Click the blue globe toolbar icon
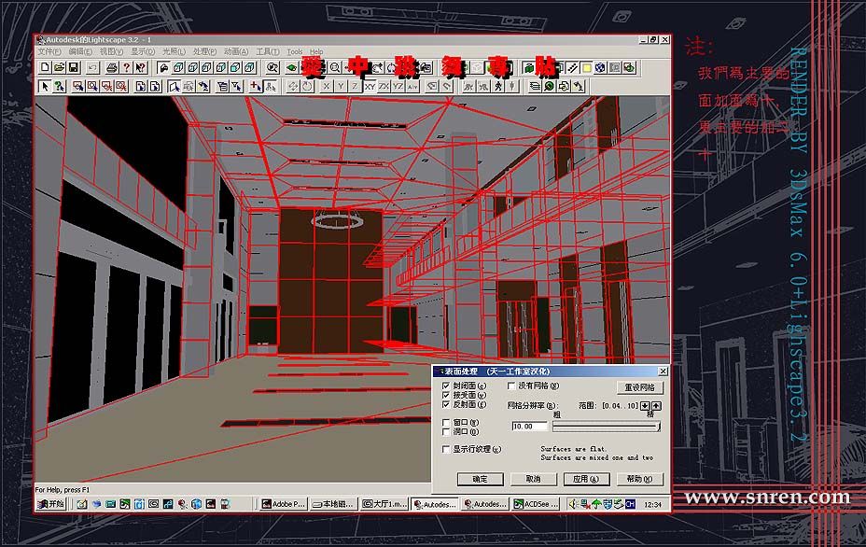This screenshot has height=547, width=866. (x=600, y=68)
